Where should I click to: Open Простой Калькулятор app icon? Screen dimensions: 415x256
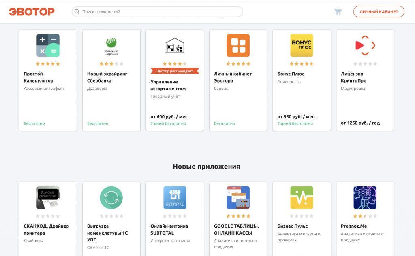(48, 45)
